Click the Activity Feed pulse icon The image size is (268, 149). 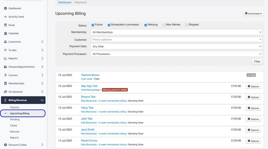[x=5, y=17]
